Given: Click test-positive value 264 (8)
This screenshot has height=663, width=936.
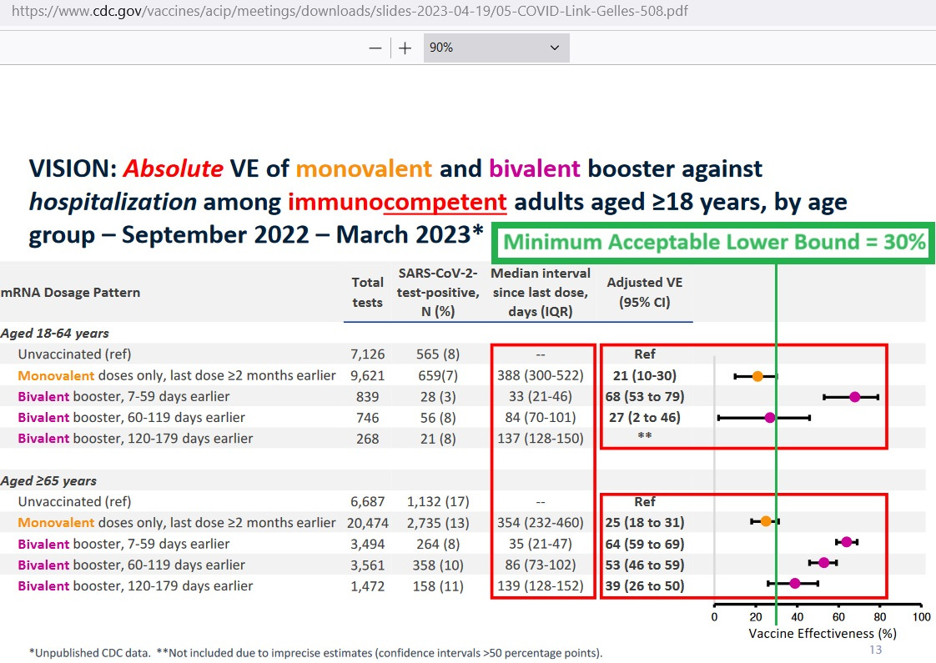Looking at the screenshot, I should coord(438,544).
